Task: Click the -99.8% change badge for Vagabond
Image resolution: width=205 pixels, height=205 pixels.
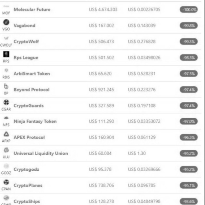Action: click(x=189, y=26)
